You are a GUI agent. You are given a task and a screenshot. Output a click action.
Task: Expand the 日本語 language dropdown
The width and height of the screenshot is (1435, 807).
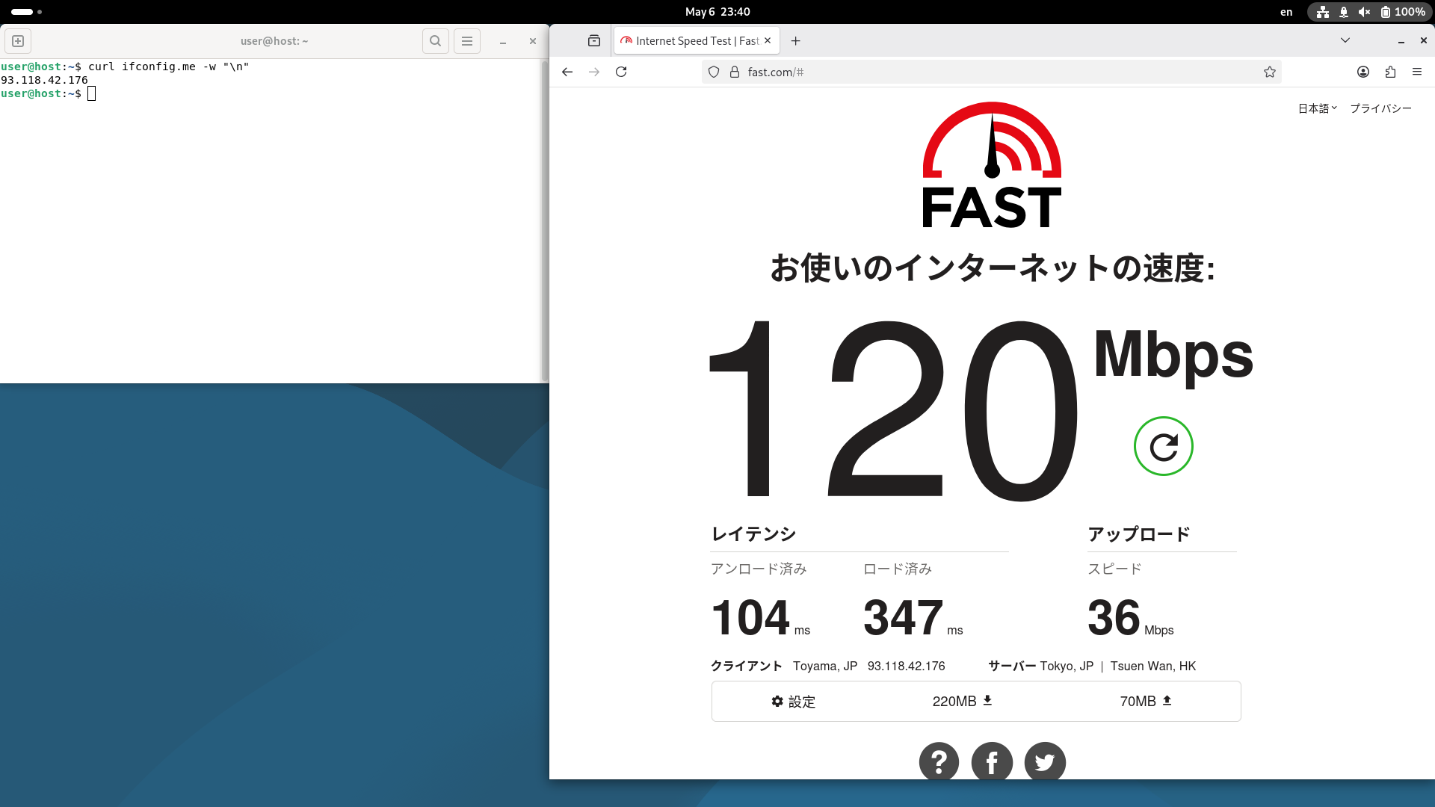pyautogui.click(x=1318, y=108)
